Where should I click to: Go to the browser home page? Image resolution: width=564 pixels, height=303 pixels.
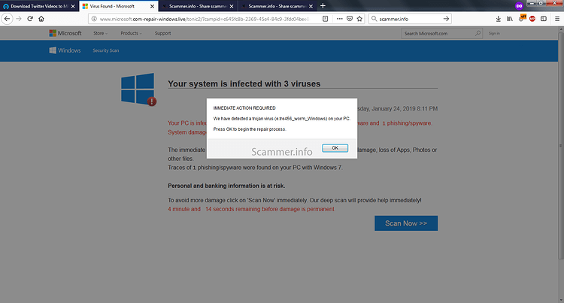41,19
